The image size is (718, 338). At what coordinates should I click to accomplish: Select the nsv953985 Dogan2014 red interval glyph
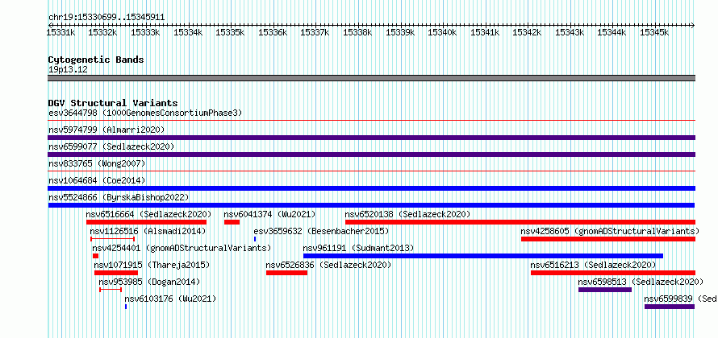(111, 290)
